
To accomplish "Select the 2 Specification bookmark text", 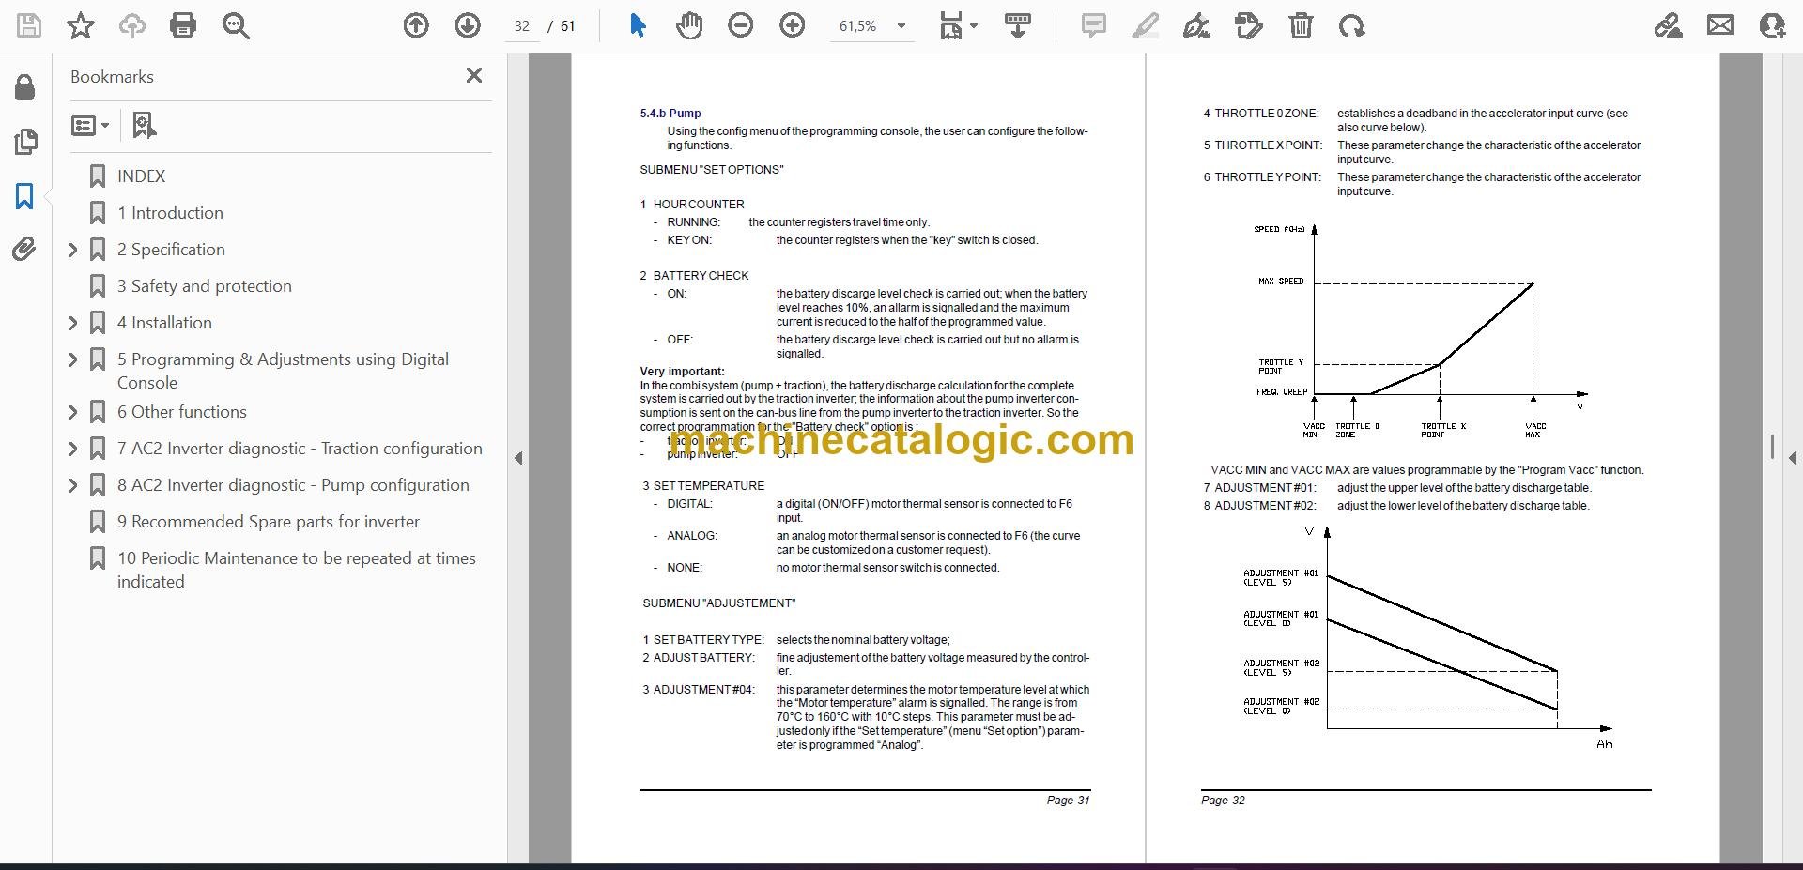I will 171,250.
